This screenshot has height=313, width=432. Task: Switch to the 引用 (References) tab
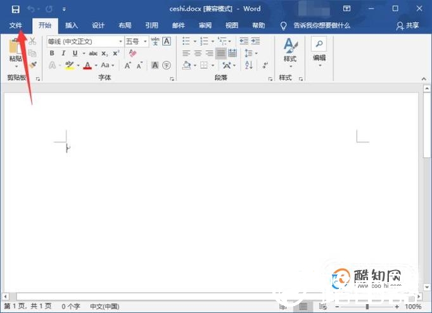[x=151, y=25]
